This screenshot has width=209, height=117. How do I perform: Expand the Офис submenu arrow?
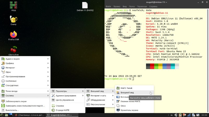click(x=48, y=72)
